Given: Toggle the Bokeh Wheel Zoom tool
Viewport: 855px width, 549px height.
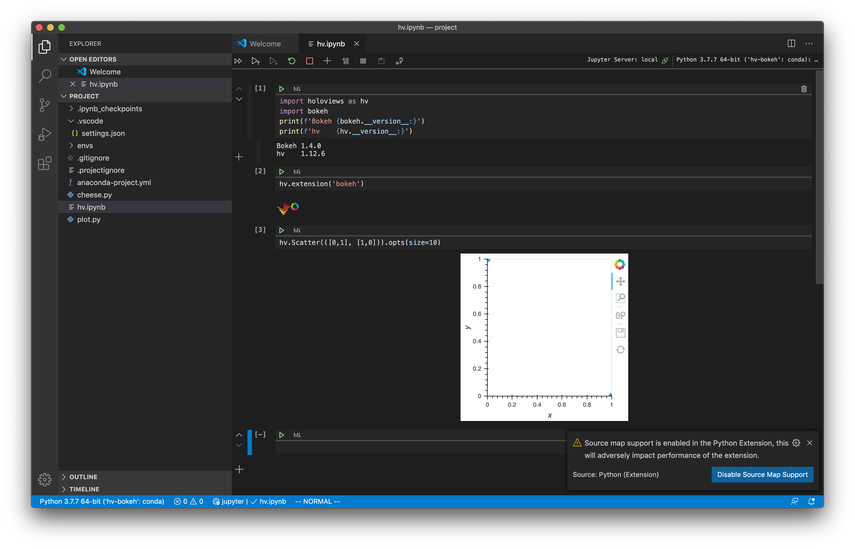Looking at the screenshot, I should tap(620, 315).
